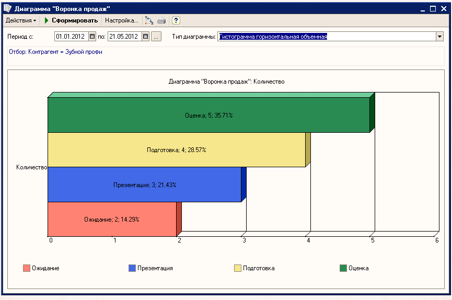Click the green Сформировать play arrow icon
The height and width of the screenshot is (300, 452).
point(46,21)
